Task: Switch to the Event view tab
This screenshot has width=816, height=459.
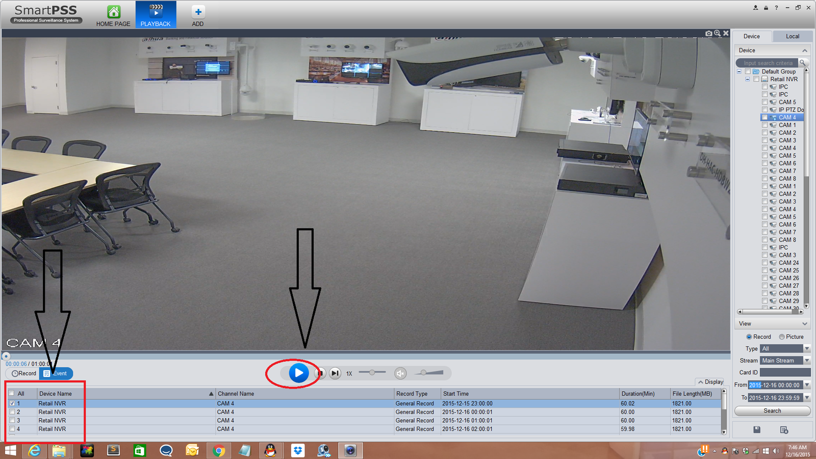Action: tap(56, 373)
